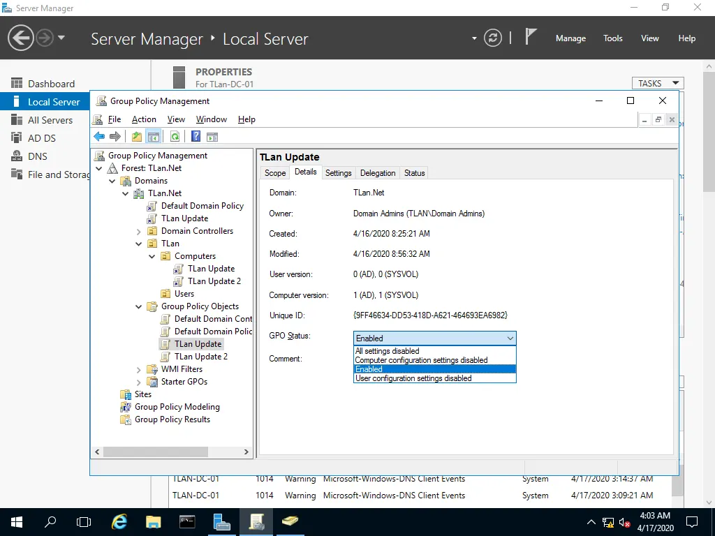Switch to the Settings tab
This screenshot has width=715, height=536.
pos(339,173)
